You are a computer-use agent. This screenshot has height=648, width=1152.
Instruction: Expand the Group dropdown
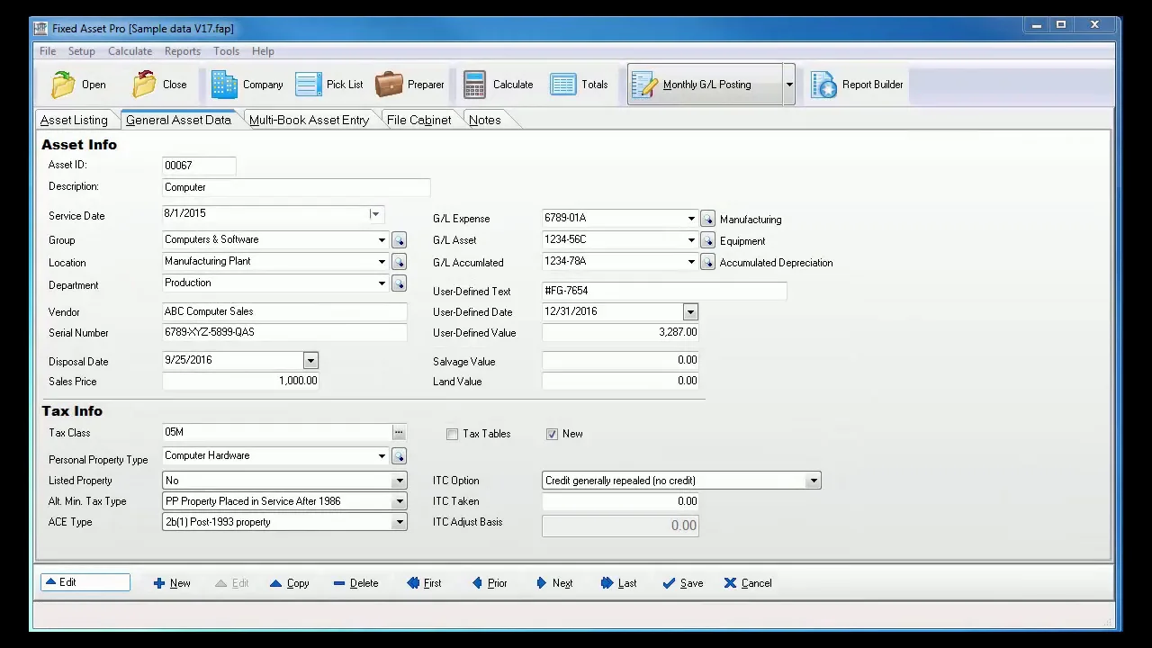point(382,240)
